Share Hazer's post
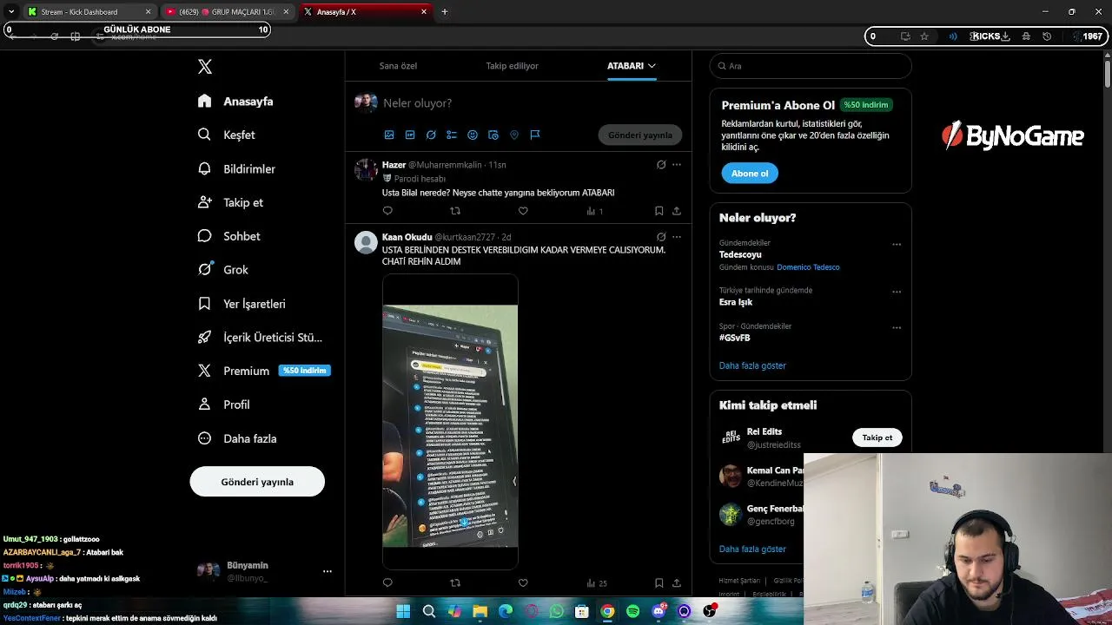The image size is (1112, 625). [677, 211]
